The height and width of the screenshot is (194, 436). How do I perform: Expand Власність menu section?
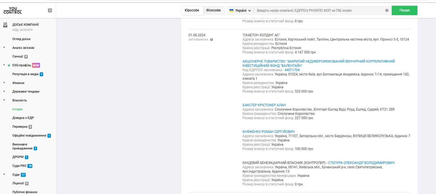pyautogui.click(x=4, y=100)
